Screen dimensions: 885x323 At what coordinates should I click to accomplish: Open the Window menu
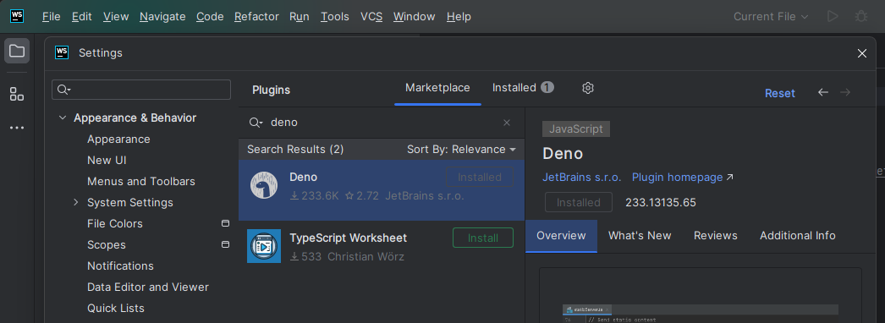click(x=415, y=16)
